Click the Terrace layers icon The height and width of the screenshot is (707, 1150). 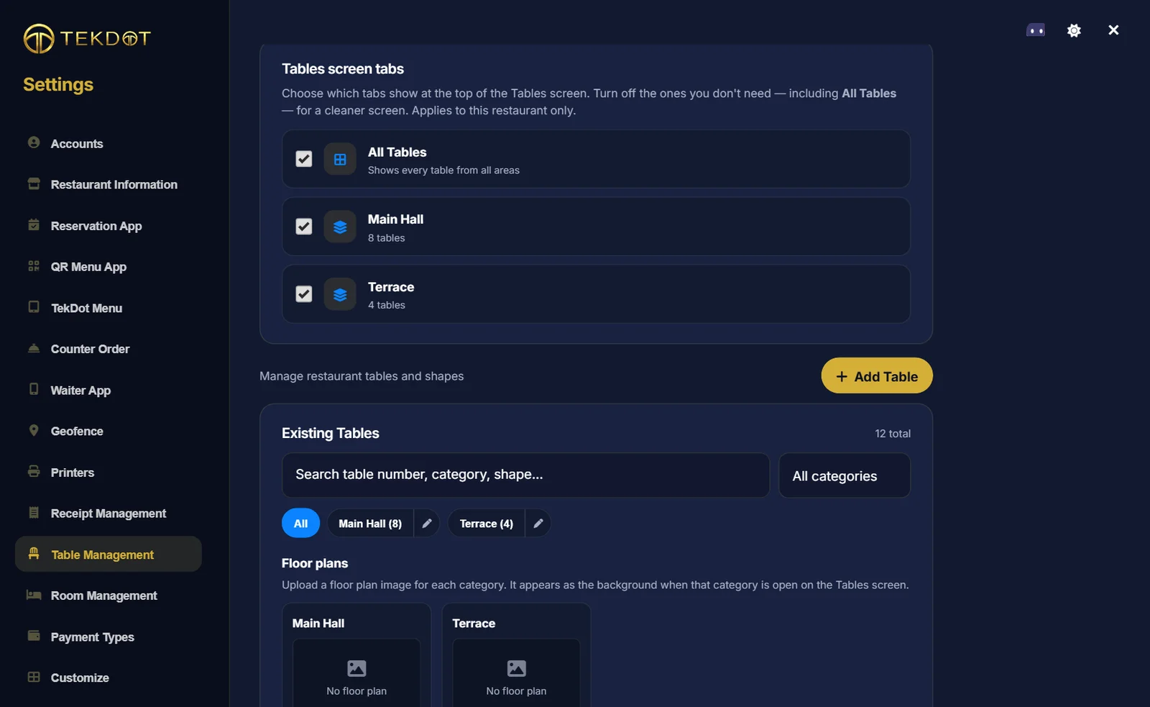pos(340,294)
